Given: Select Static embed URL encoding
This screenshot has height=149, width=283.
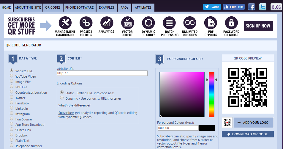Looking at the screenshot, I should point(62,92).
